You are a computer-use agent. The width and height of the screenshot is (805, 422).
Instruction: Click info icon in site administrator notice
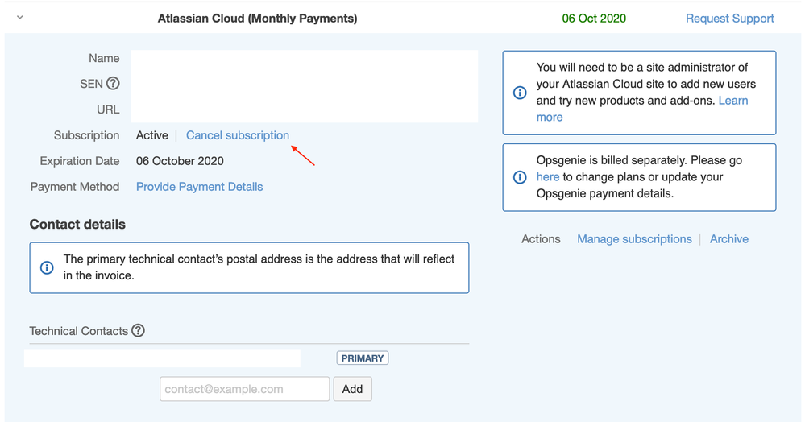click(520, 93)
